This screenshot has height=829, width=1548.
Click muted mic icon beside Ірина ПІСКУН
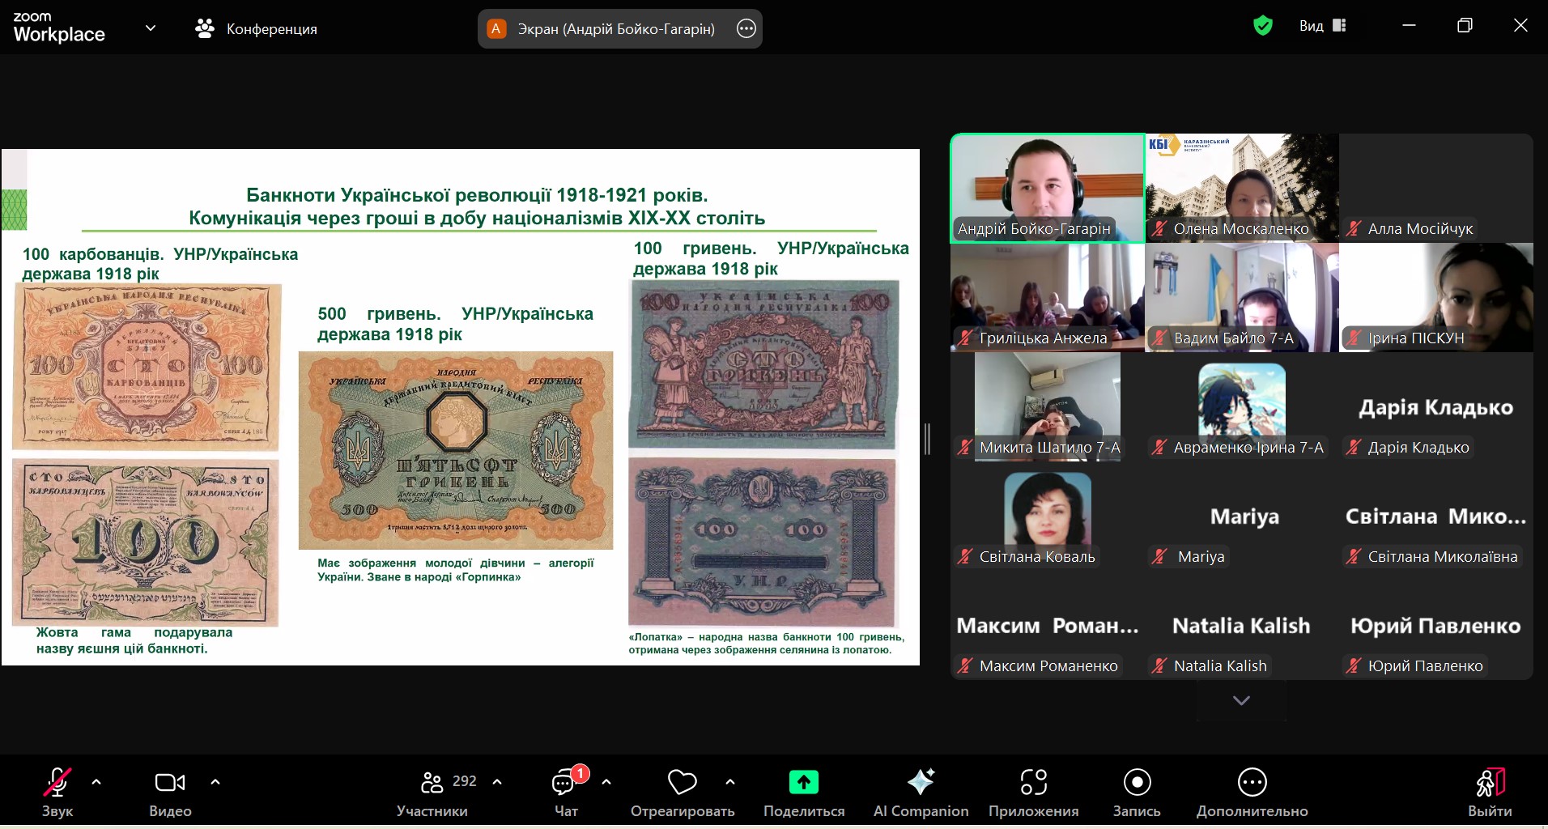pyautogui.click(x=1354, y=338)
